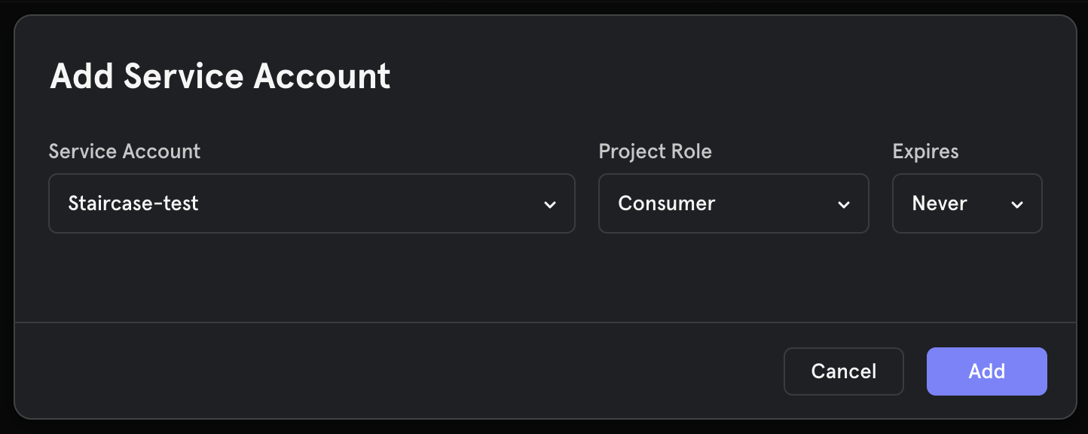The image size is (1088, 434).
Task: Open the Project Role dropdown
Action: click(x=734, y=203)
